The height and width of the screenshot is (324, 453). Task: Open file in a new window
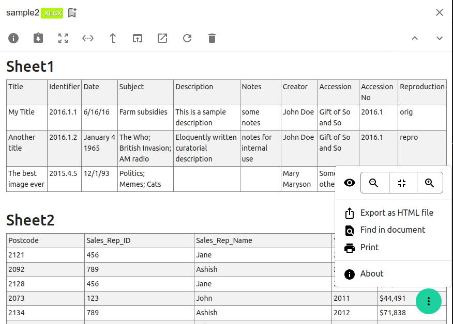[138, 38]
